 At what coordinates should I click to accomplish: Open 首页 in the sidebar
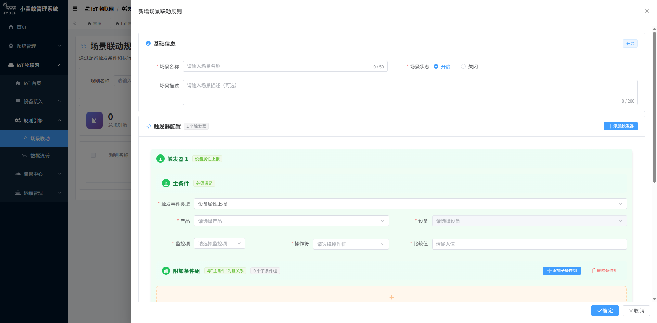click(x=34, y=27)
